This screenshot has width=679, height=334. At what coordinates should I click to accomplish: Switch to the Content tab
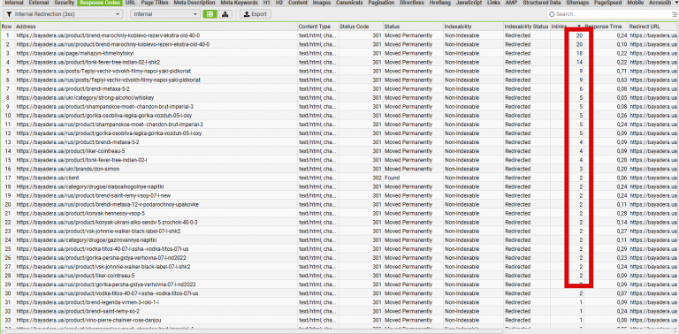pos(298,3)
